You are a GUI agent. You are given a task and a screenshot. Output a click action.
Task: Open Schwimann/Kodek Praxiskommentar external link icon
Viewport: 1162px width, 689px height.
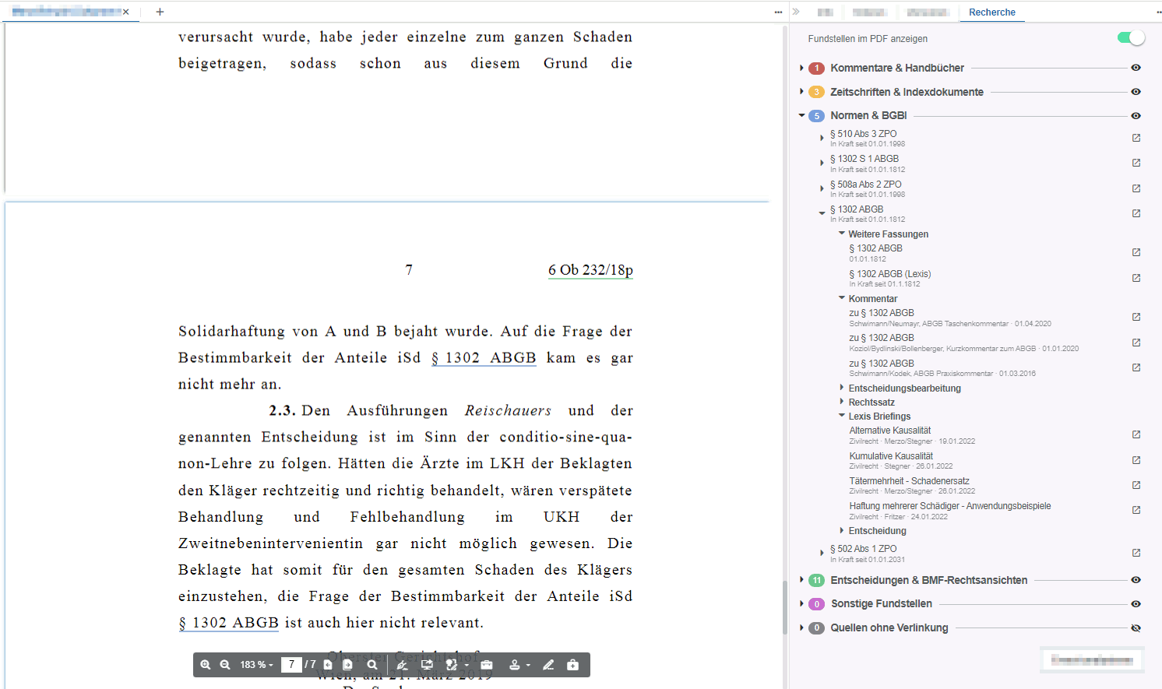coord(1136,367)
